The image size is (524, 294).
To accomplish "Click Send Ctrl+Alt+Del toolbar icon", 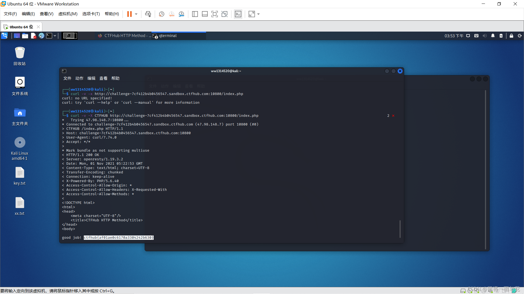I will pos(148,14).
